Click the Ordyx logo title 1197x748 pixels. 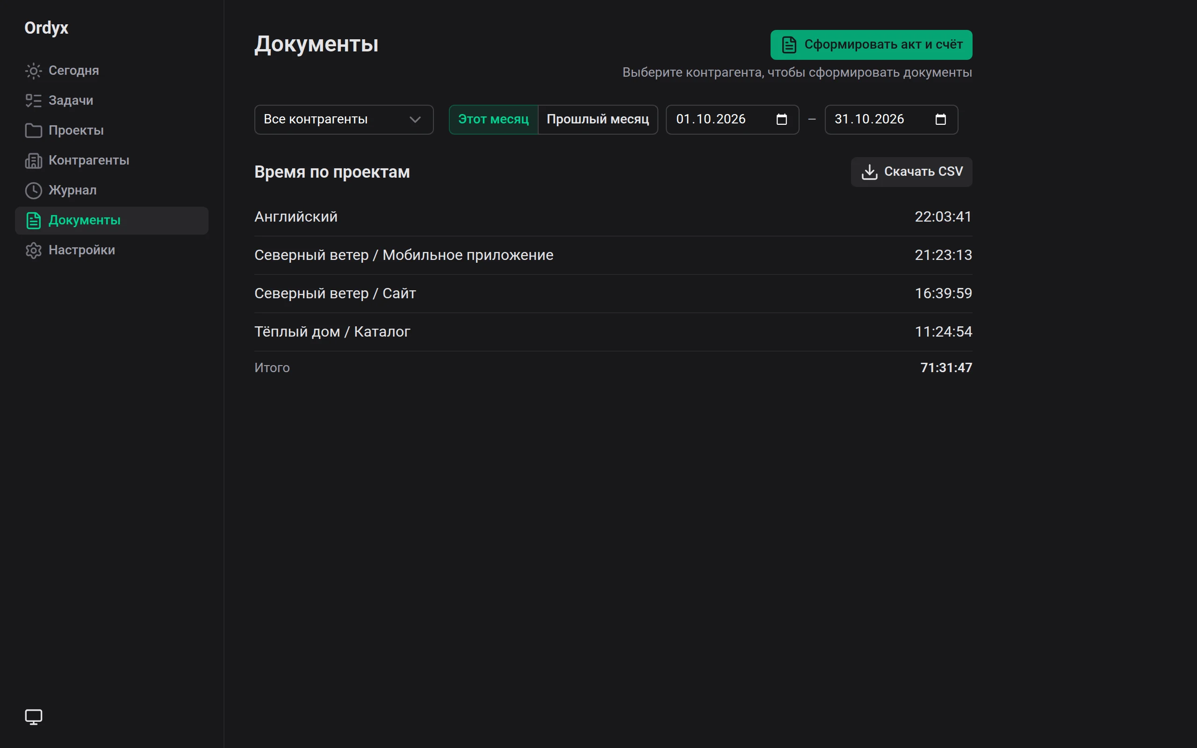coord(46,28)
